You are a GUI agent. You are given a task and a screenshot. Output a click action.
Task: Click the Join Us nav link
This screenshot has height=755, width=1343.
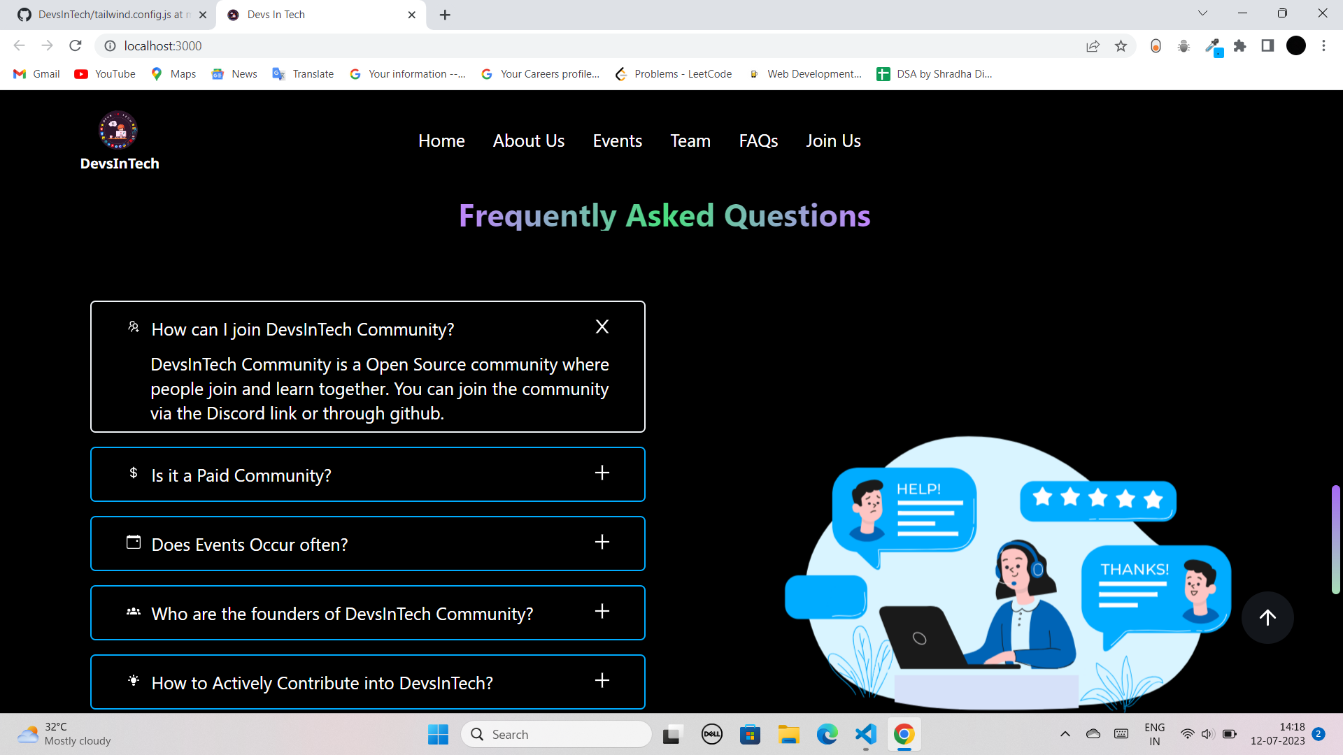[833, 141]
